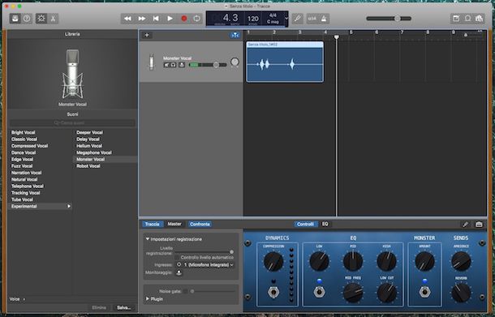This screenshot has height=317, width=495.
Task: Select the Compressed Vocal patch
Action: click(x=30, y=146)
